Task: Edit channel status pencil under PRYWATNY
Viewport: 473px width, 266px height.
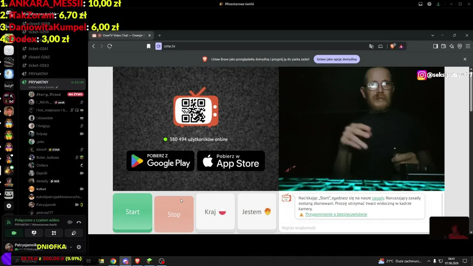Action: click(57, 87)
